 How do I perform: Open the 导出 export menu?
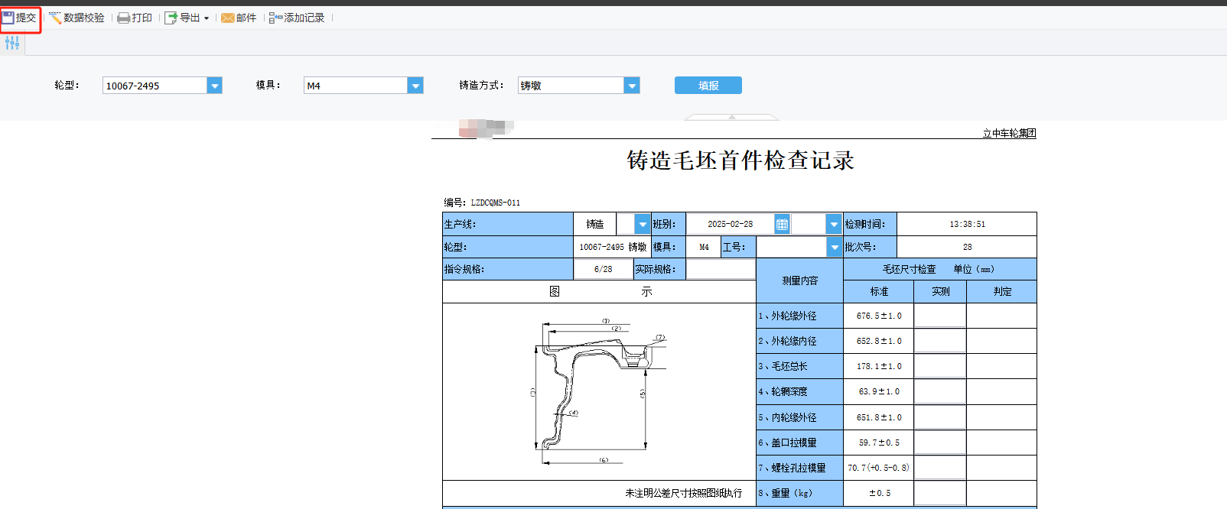(187, 18)
